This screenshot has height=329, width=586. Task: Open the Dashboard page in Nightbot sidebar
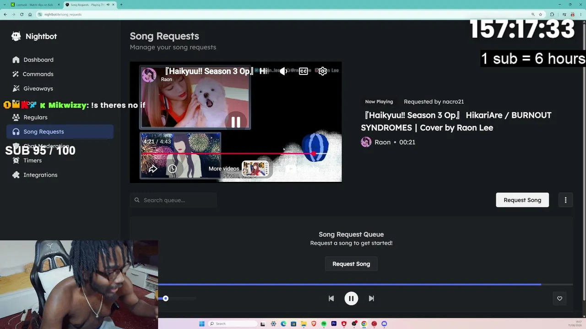point(60,60)
